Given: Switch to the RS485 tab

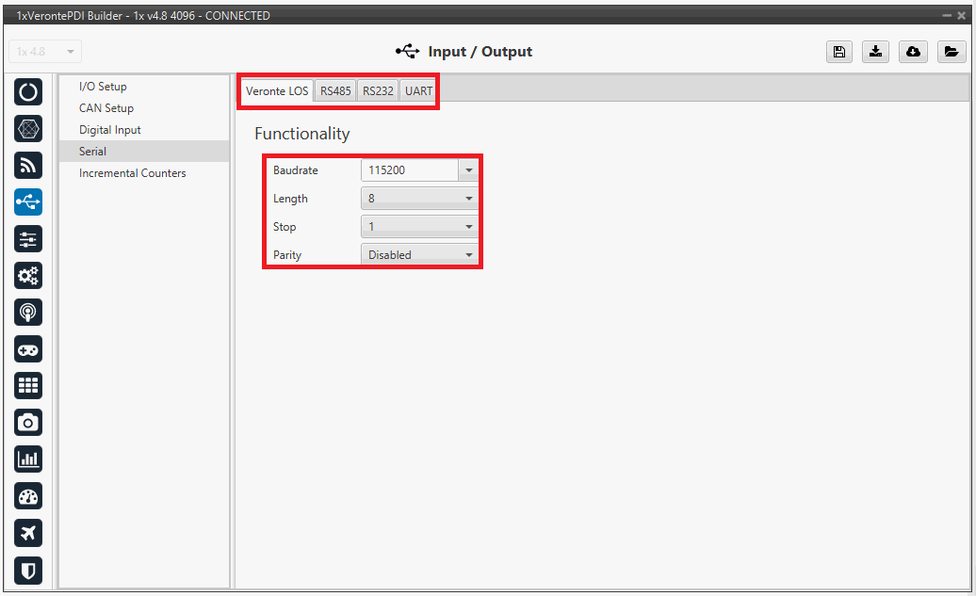Looking at the screenshot, I should coord(335,91).
